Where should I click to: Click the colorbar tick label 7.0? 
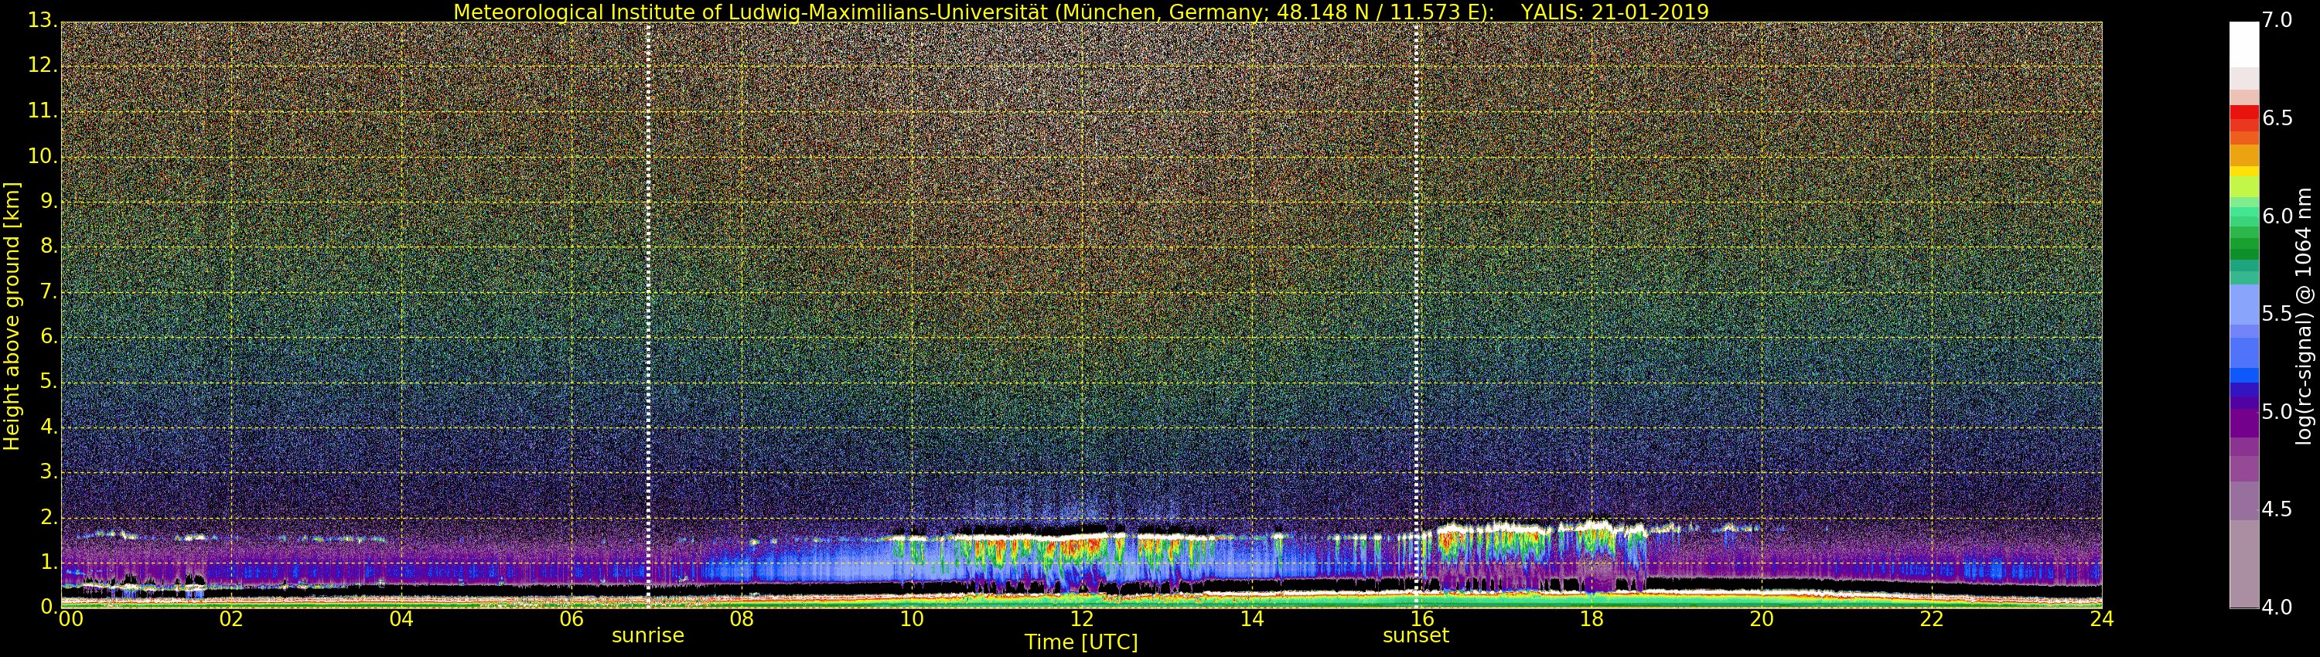pos(2277,21)
